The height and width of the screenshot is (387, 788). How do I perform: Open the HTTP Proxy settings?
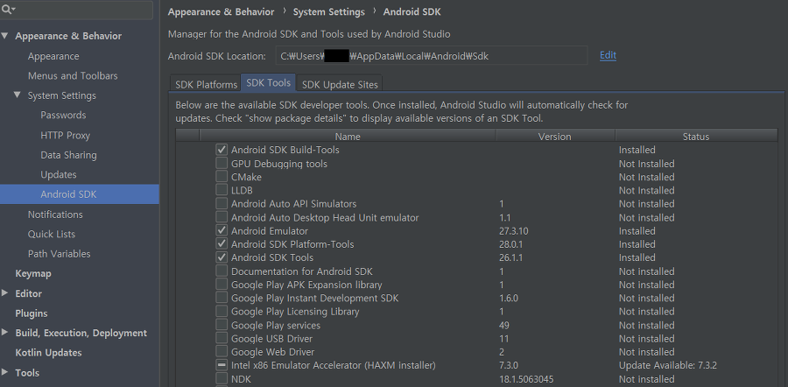(x=66, y=135)
